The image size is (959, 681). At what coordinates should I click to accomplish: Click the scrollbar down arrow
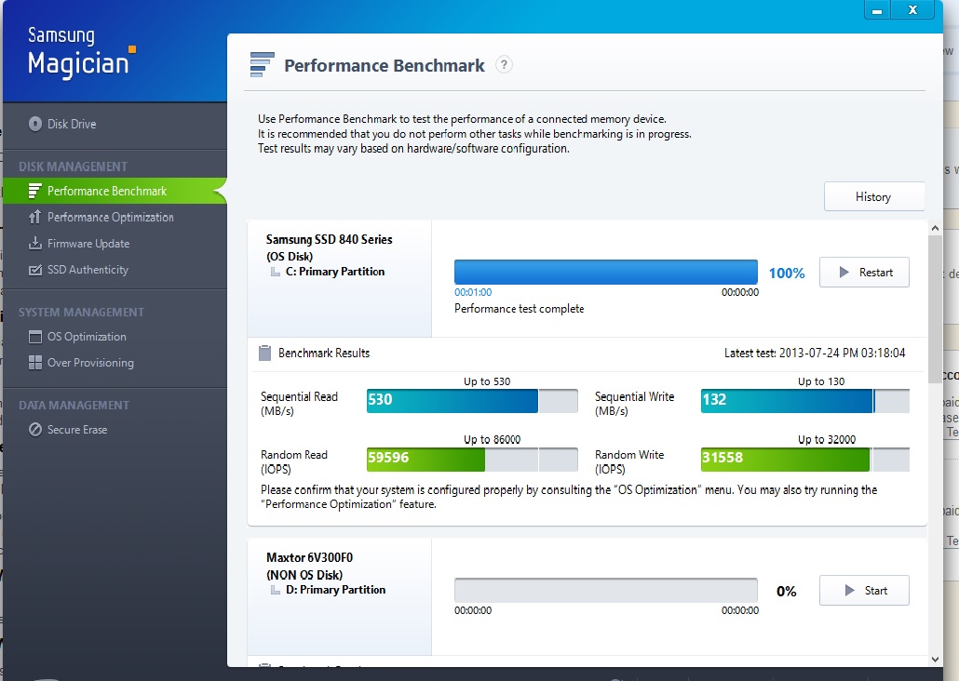pyautogui.click(x=935, y=659)
